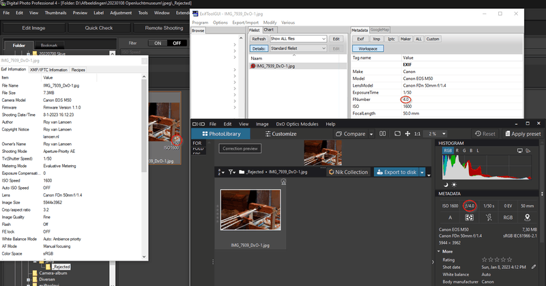Click the small arrow right of Export dropdown
This screenshot has width=546, height=286.
pyautogui.click(x=429, y=175)
